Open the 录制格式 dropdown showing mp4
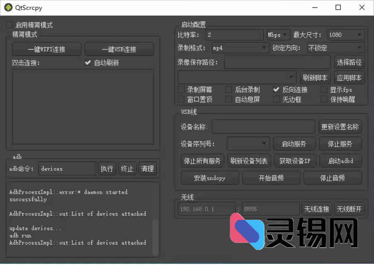The width and height of the screenshot is (374, 265). click(x=240, y=48)
